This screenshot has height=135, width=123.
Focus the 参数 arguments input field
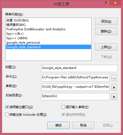click(75, 87)
